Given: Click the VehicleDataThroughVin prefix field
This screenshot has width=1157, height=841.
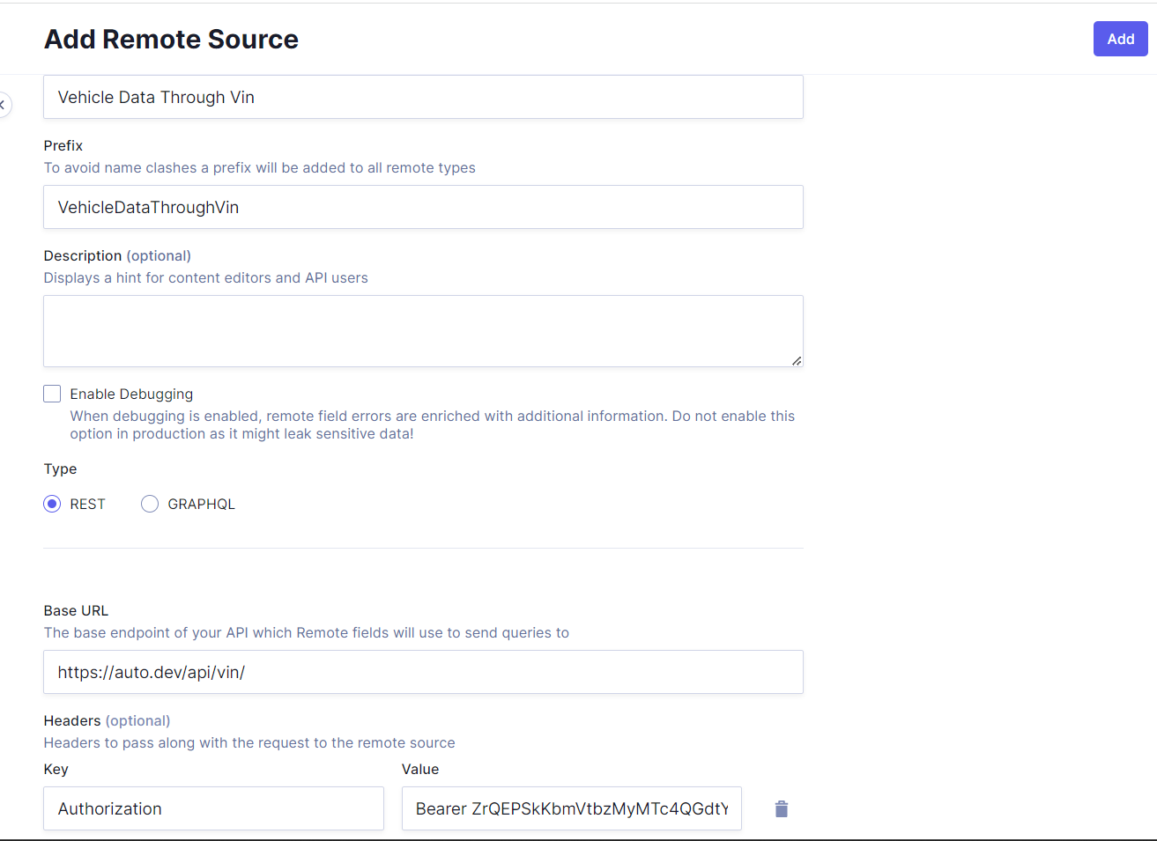Looking at the screenshot, I should 423,207.
